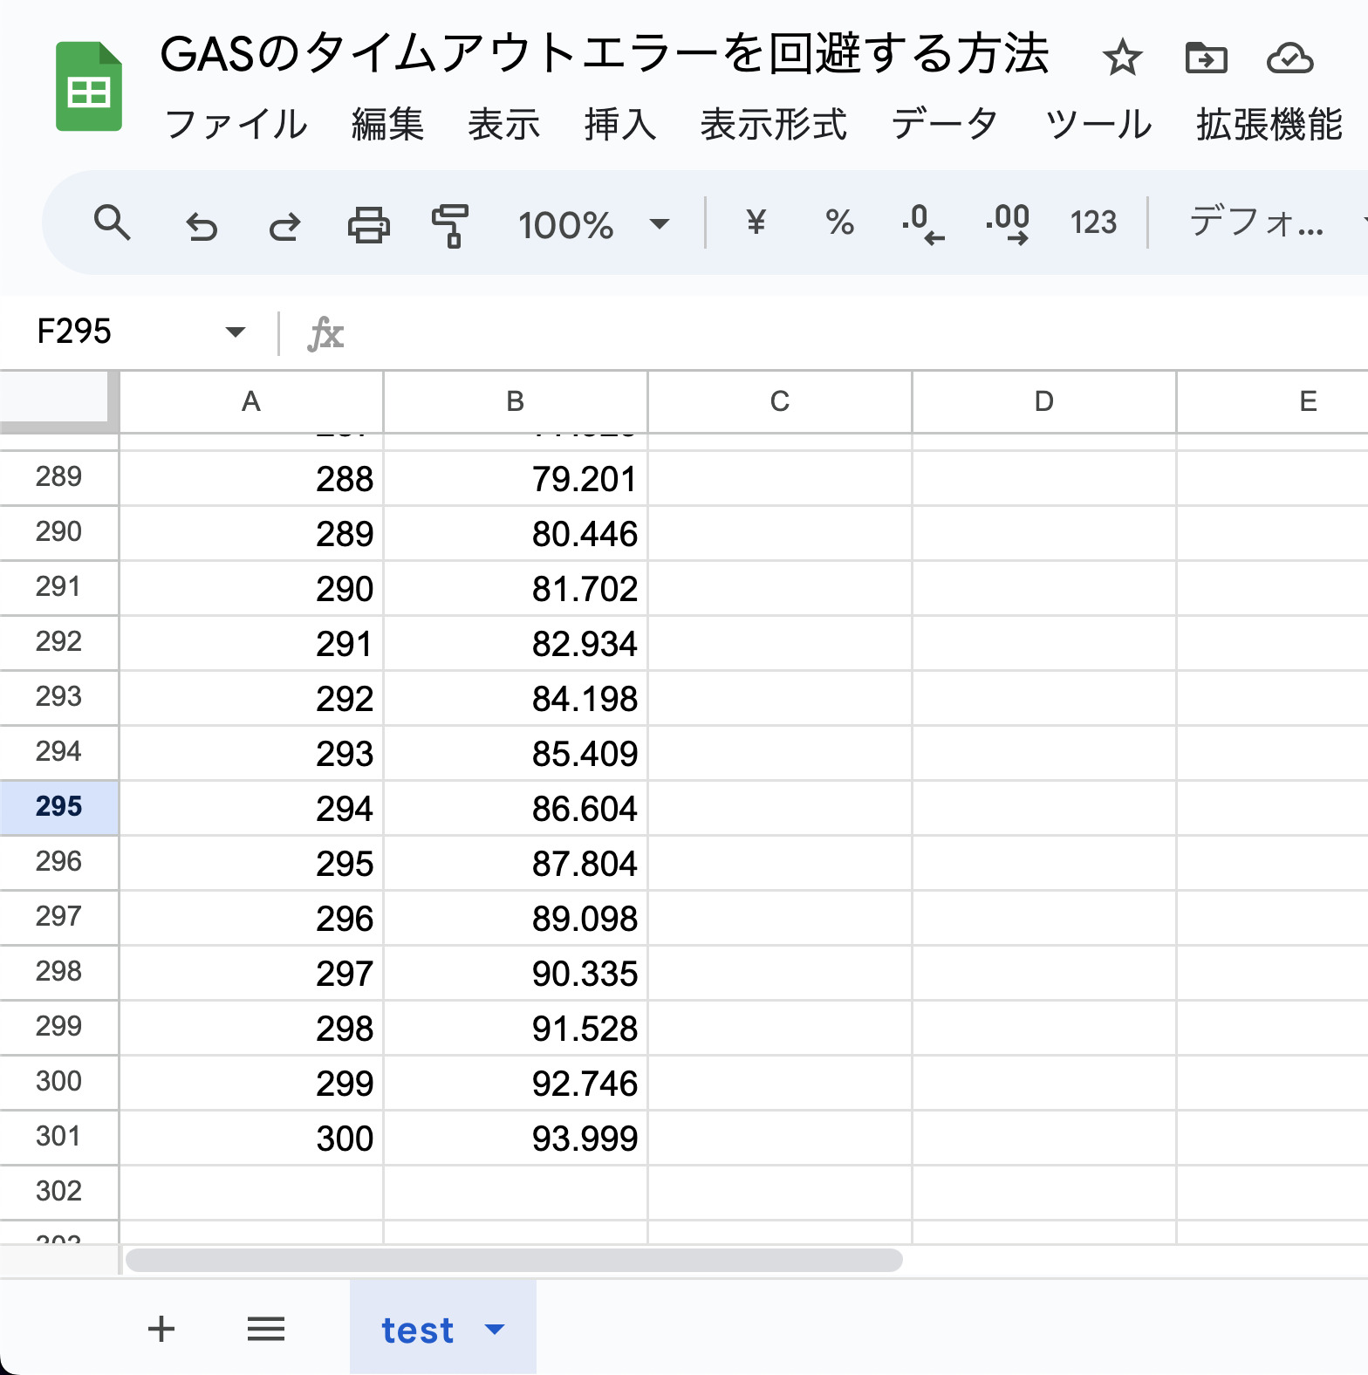Select all cells with corner box
1368x1375 pixels.
(58, 400)
